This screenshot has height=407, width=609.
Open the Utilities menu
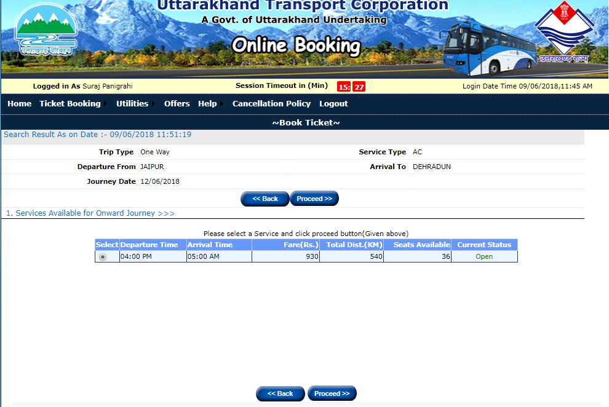point(132,103)
